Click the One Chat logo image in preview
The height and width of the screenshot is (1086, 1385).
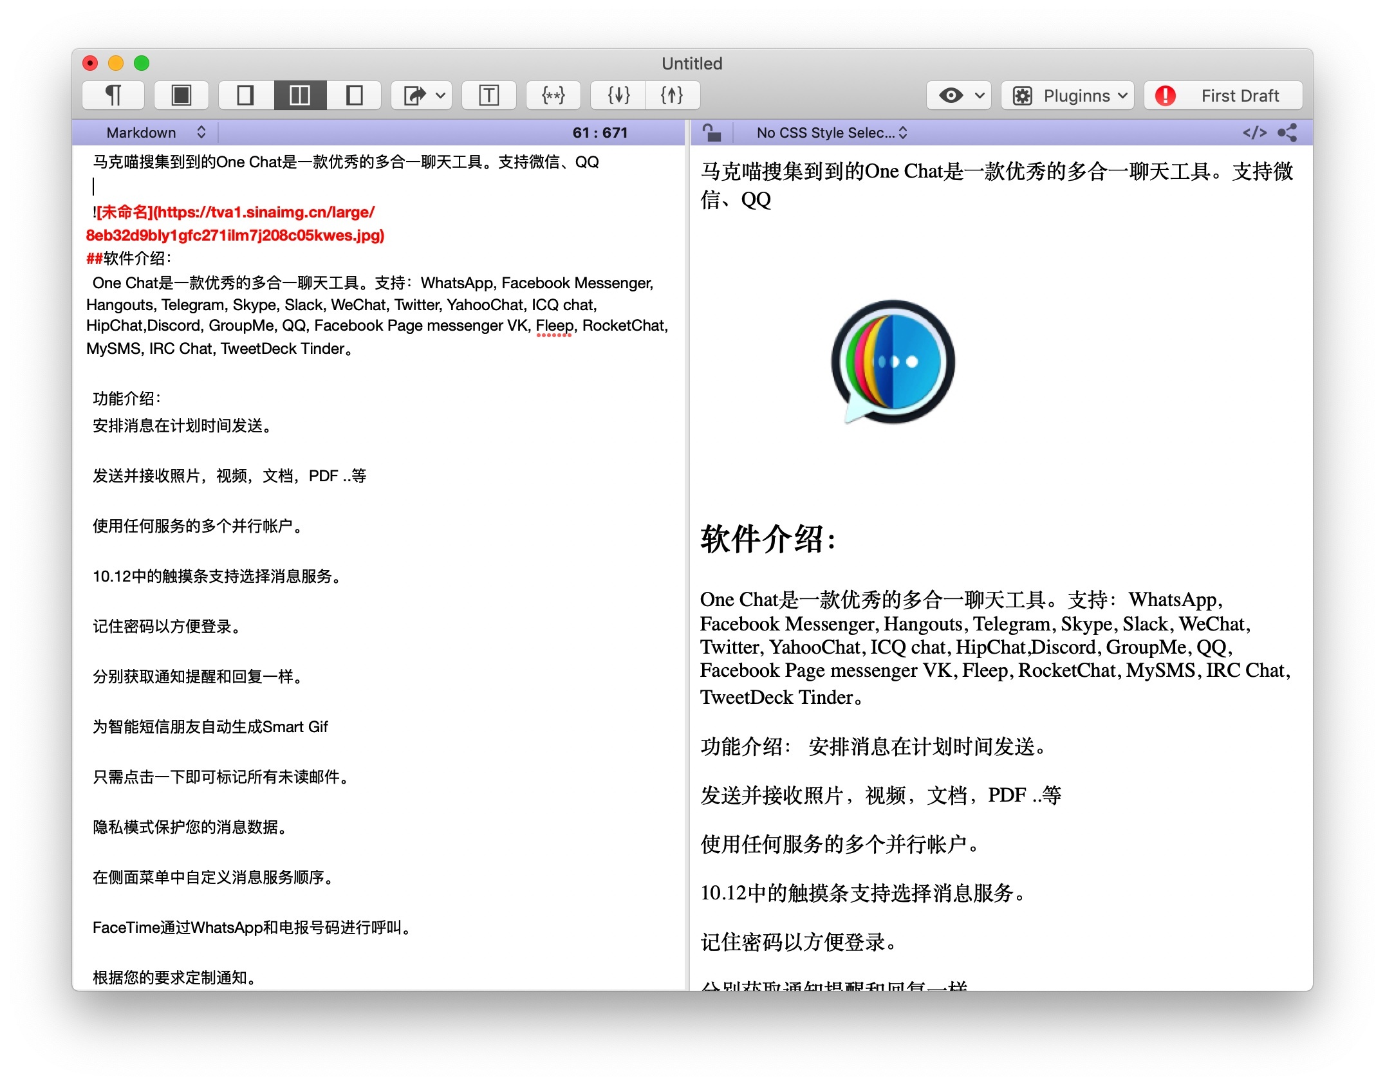pyautogui.click(x=892, y=362)
